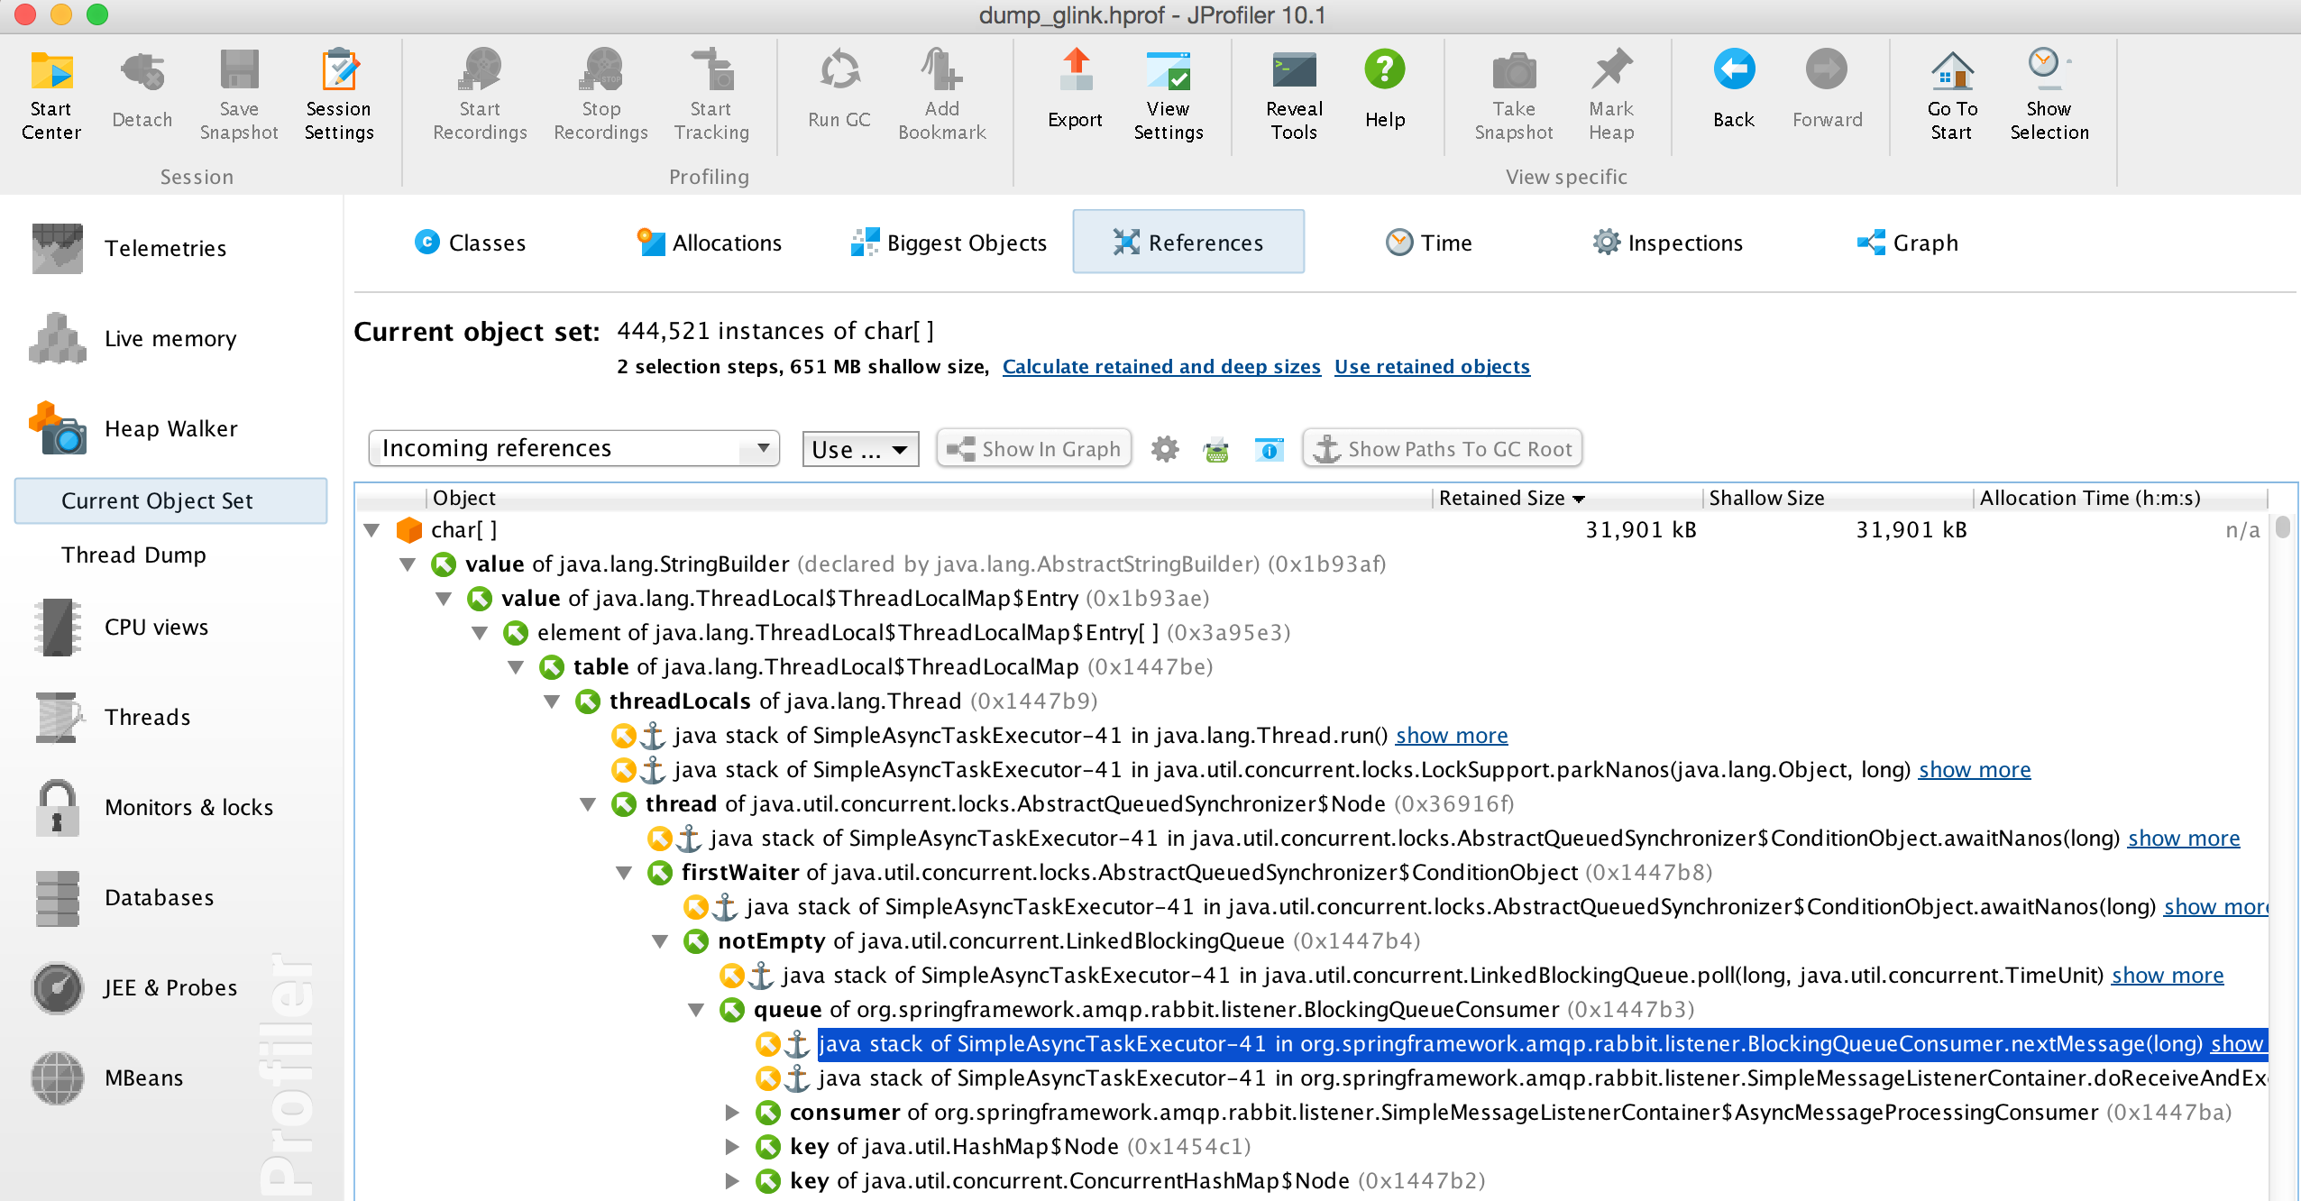
Task: Collapse the char[ ] root tree node
Action: 371,530
